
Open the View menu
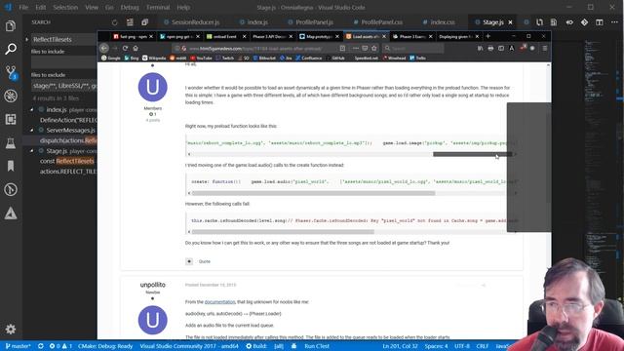[92, 7]
